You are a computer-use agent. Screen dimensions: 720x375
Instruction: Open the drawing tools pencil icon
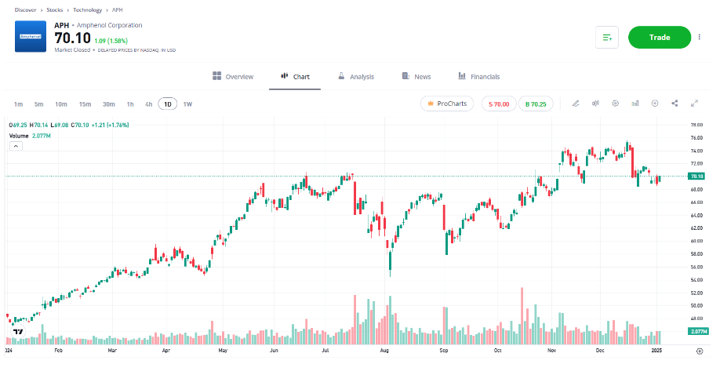click(576, 104)
